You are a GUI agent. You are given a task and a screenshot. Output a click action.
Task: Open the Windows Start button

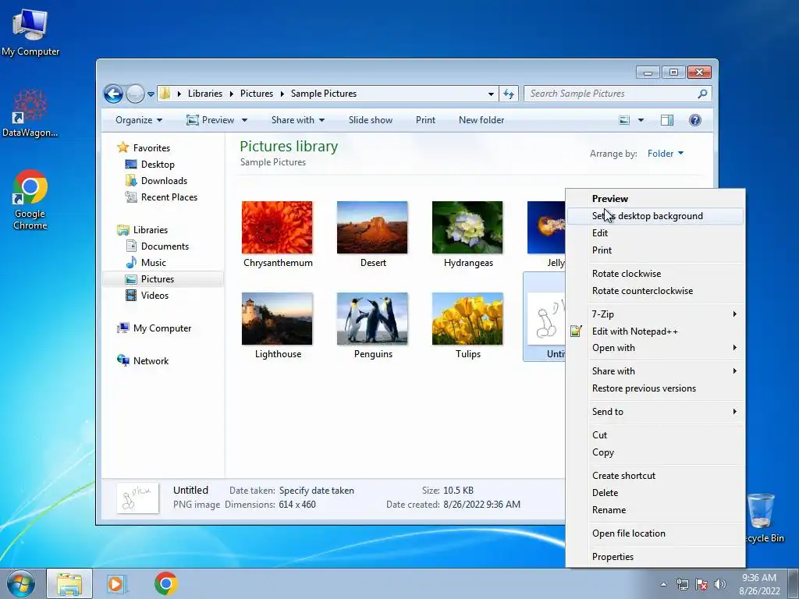[x=21, y=583]
